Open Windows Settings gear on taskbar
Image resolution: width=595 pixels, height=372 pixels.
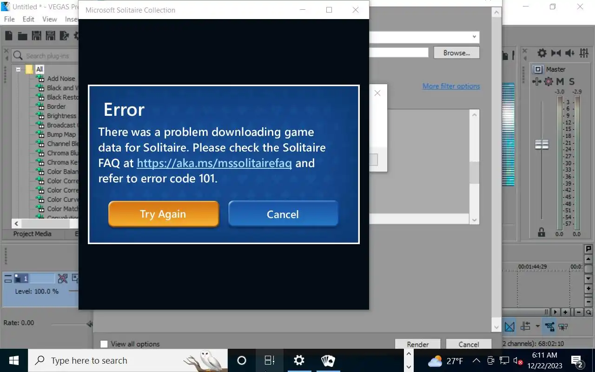[299, 360]
